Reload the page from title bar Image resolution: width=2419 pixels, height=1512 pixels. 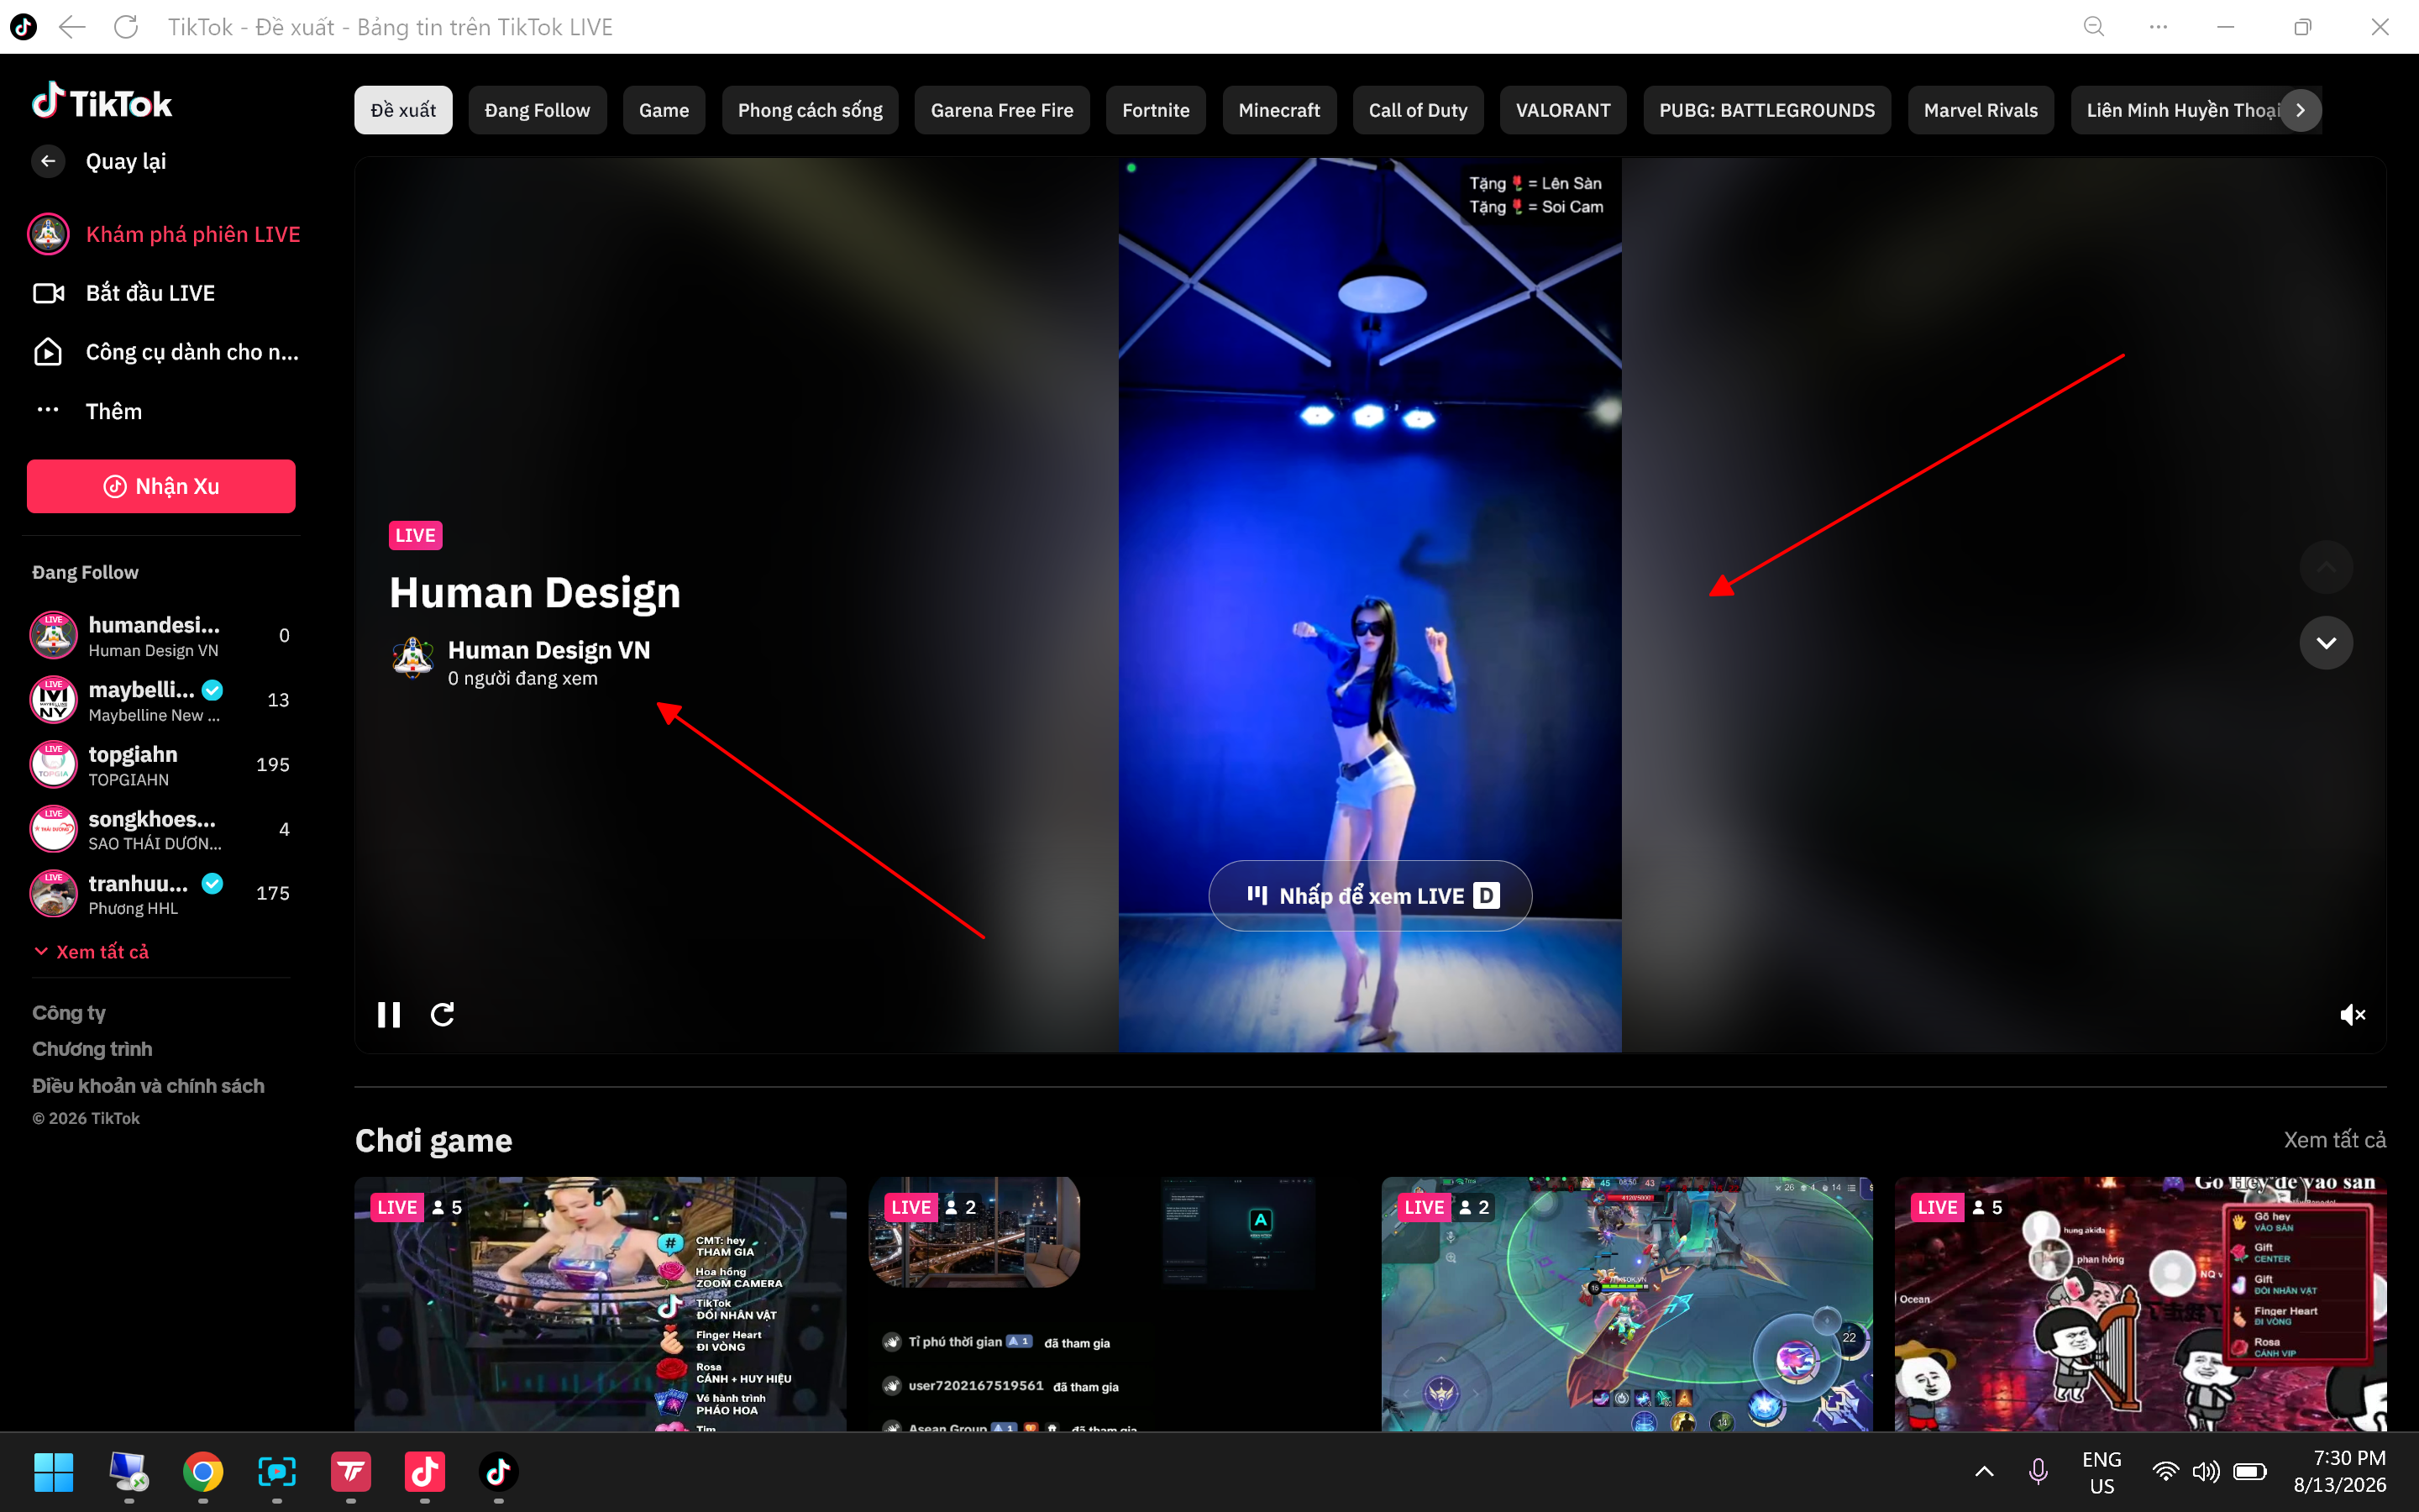click(126, 27)
